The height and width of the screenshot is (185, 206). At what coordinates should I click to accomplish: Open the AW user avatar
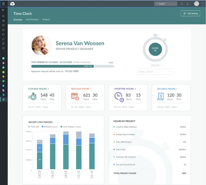pyautogui.click(x=197, y=4)
